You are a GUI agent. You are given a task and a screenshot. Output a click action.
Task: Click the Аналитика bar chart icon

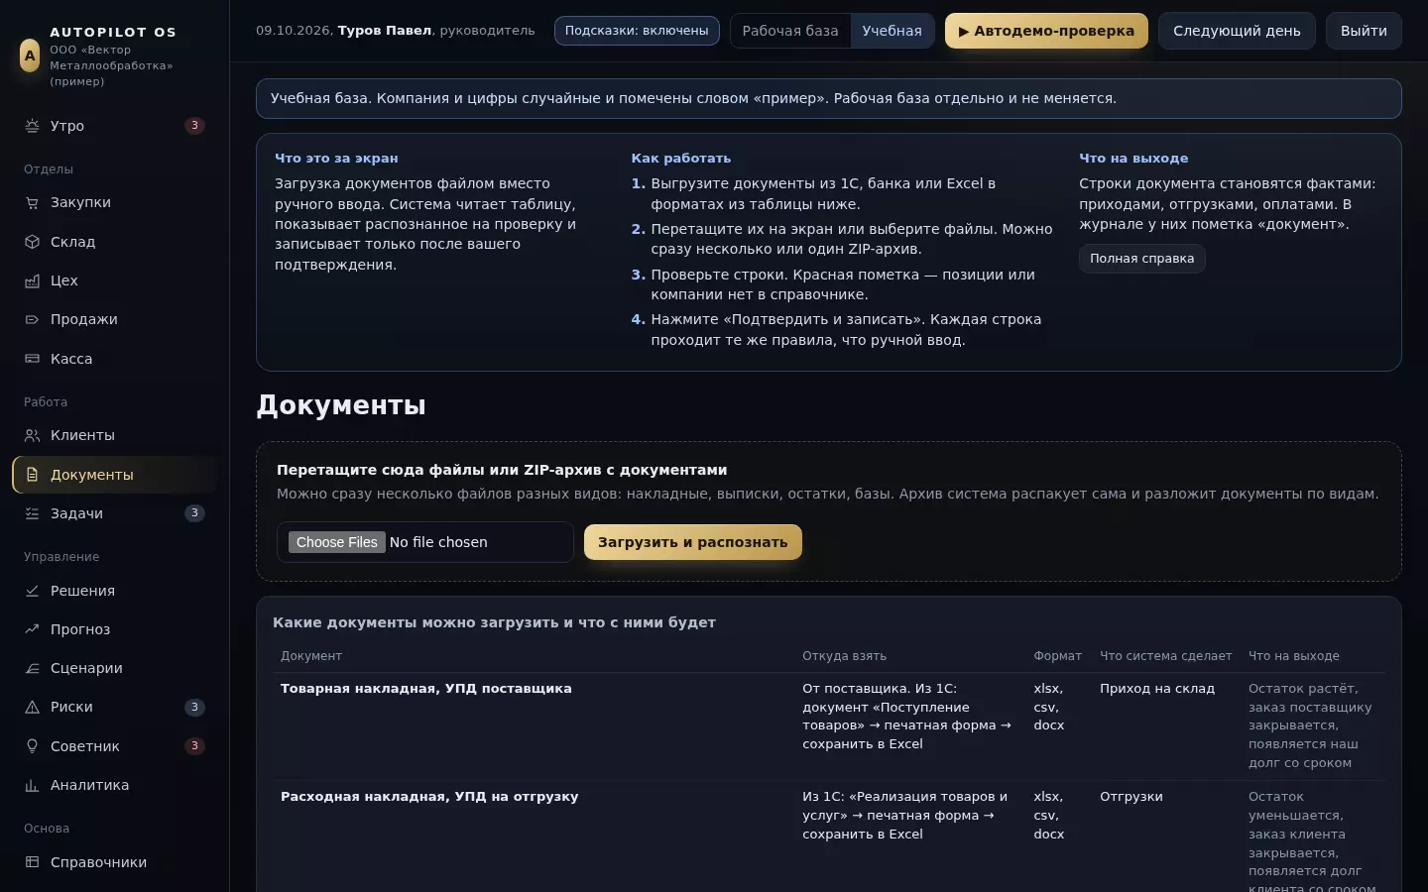pyautogui.click(x=32, y=785)
